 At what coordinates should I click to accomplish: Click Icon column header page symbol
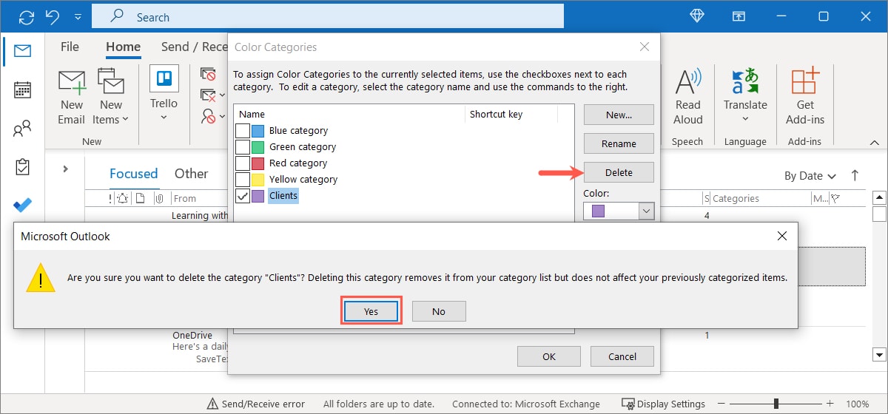(x=142, y=198)
